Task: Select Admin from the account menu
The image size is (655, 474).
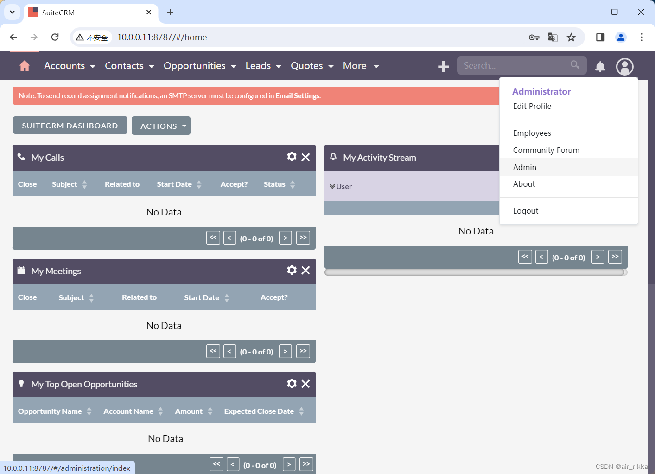Action: 524,167
